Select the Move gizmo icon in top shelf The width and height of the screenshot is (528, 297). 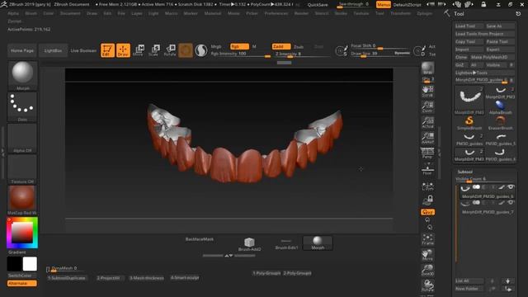[139, 50]
